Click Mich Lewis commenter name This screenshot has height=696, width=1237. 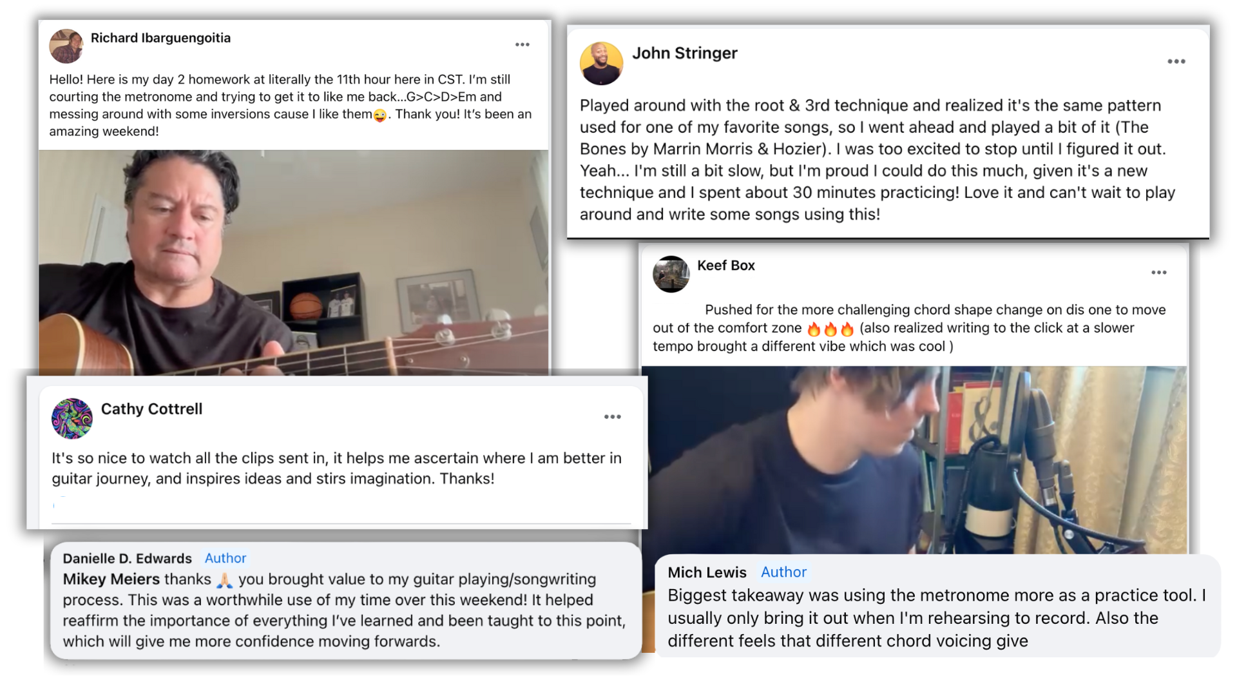point(707,572)
